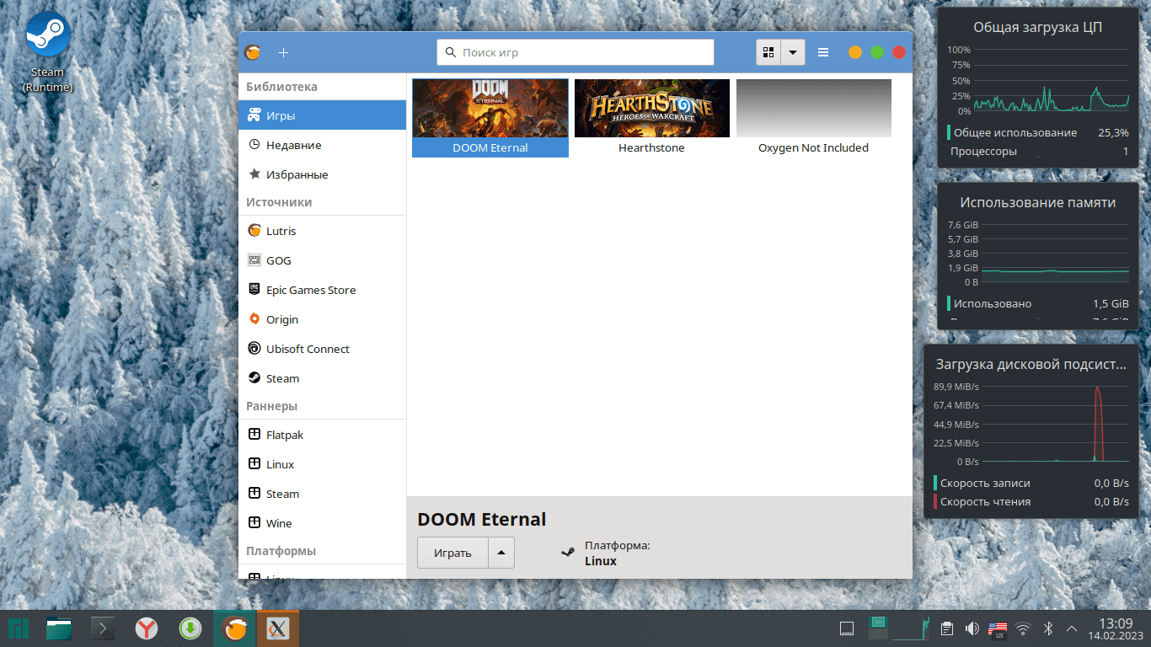This screenshot has height=647, width=1151.
Task: Click the star icon beside 'Избранные'
Action: (254, 174)
